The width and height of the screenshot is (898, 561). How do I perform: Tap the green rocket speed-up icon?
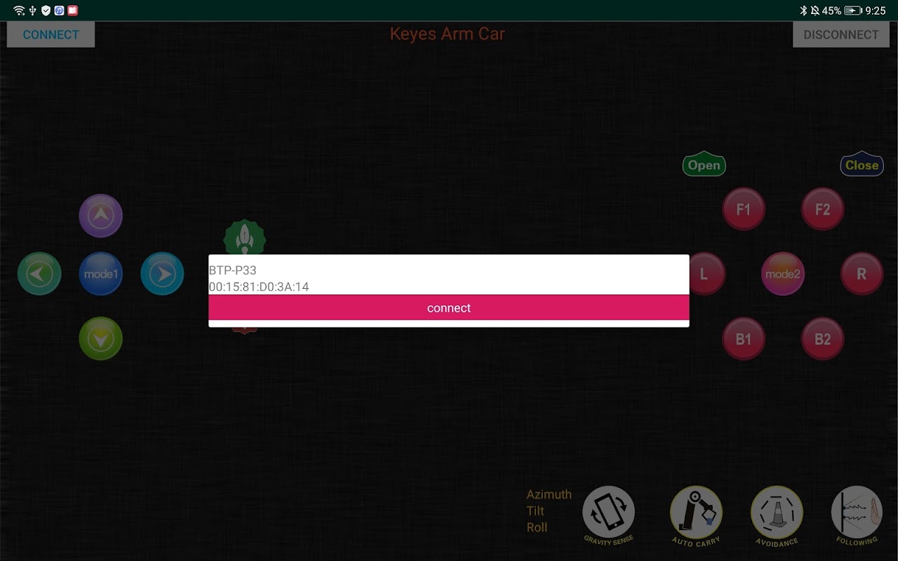(244, 237)
